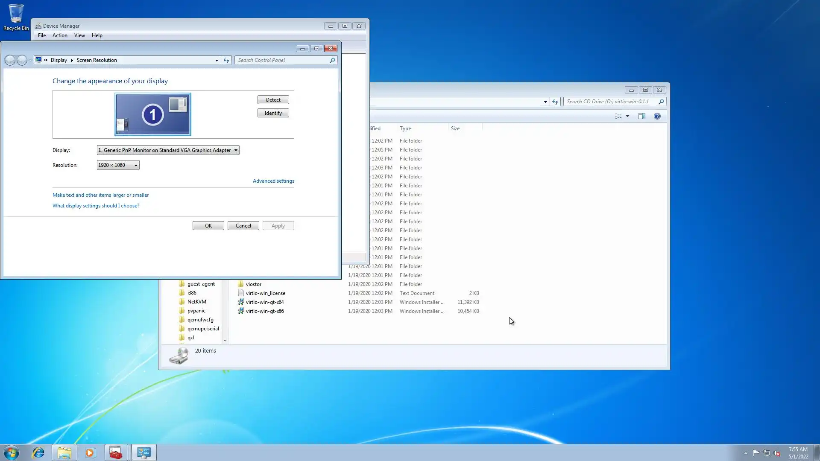Image resolution: width=820 pixels, height=461 pixels.
Task: Expand the Display monitor dropdown
Action: (x=168, y=150)
